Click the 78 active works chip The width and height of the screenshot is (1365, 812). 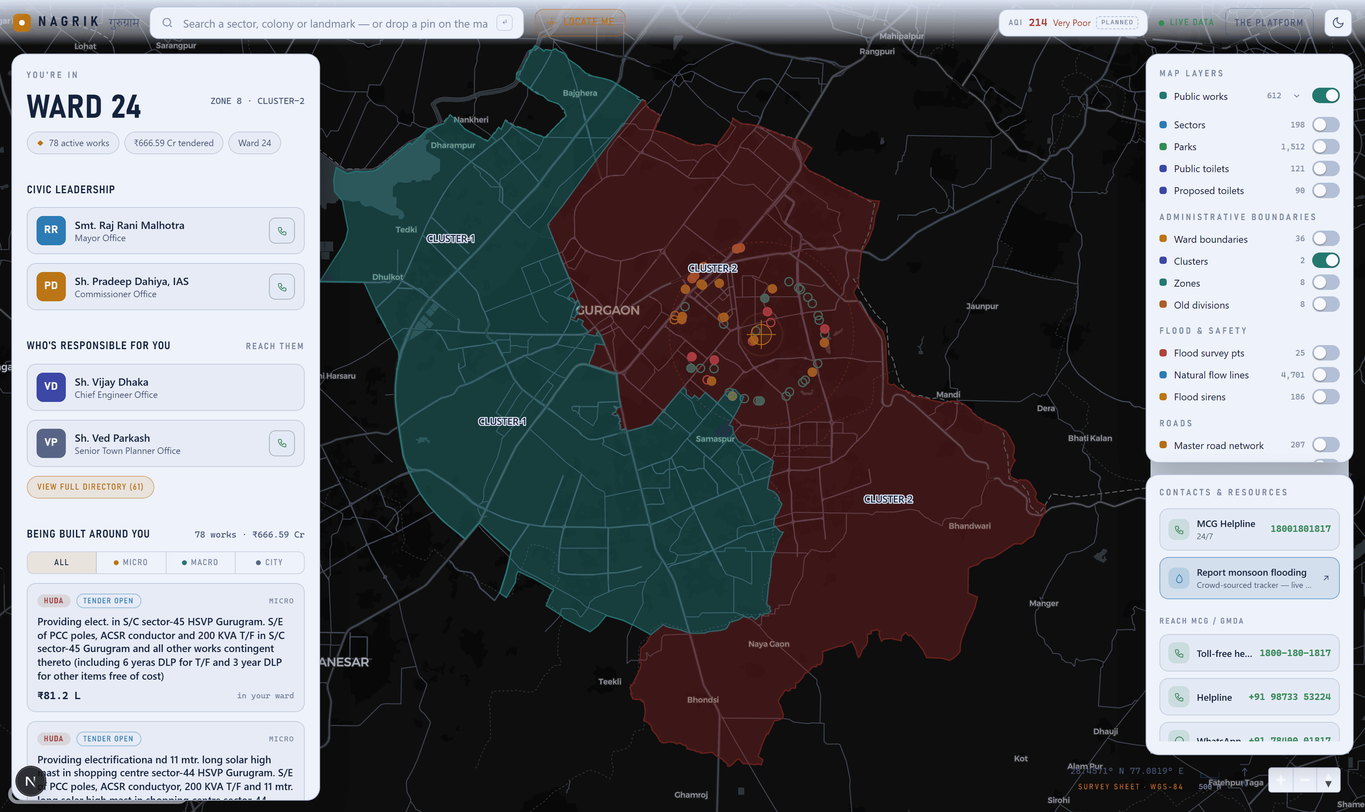73,143
